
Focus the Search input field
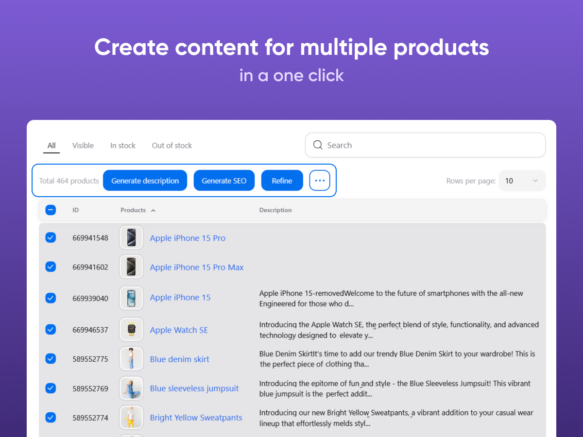426,145
